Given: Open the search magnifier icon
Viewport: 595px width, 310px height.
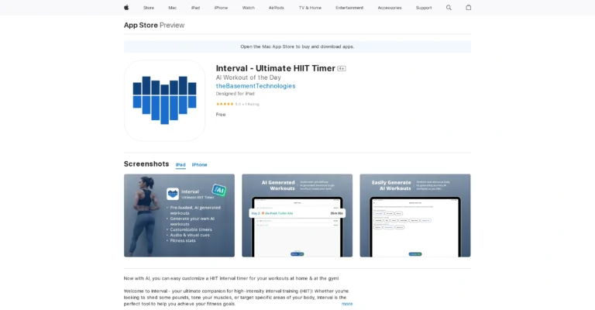Looking at the screenshot, I should 449,8.
